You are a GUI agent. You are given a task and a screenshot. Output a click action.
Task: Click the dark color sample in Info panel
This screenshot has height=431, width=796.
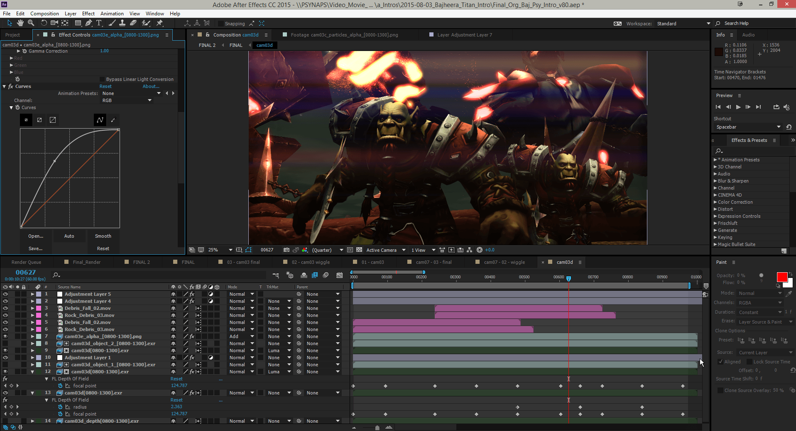tap(718, 52)
